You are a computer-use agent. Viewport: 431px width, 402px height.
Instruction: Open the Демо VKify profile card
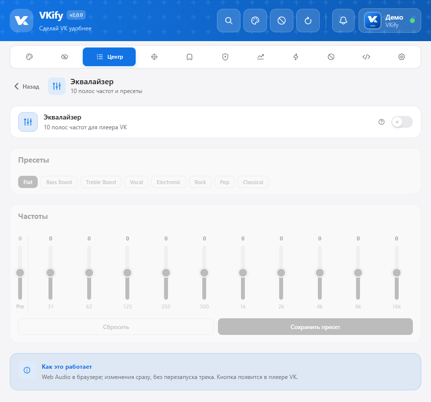pos(390,21)
